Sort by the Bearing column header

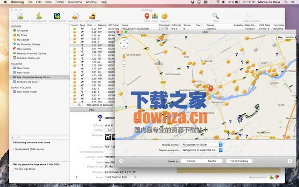tap(102, 25)
